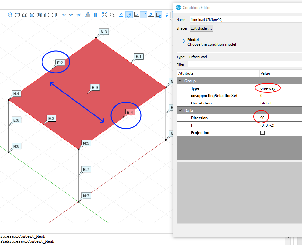Click the Name field with floor load
This screenshot has height=245, width=302.
pyautogui.click(x=246, y=20)
